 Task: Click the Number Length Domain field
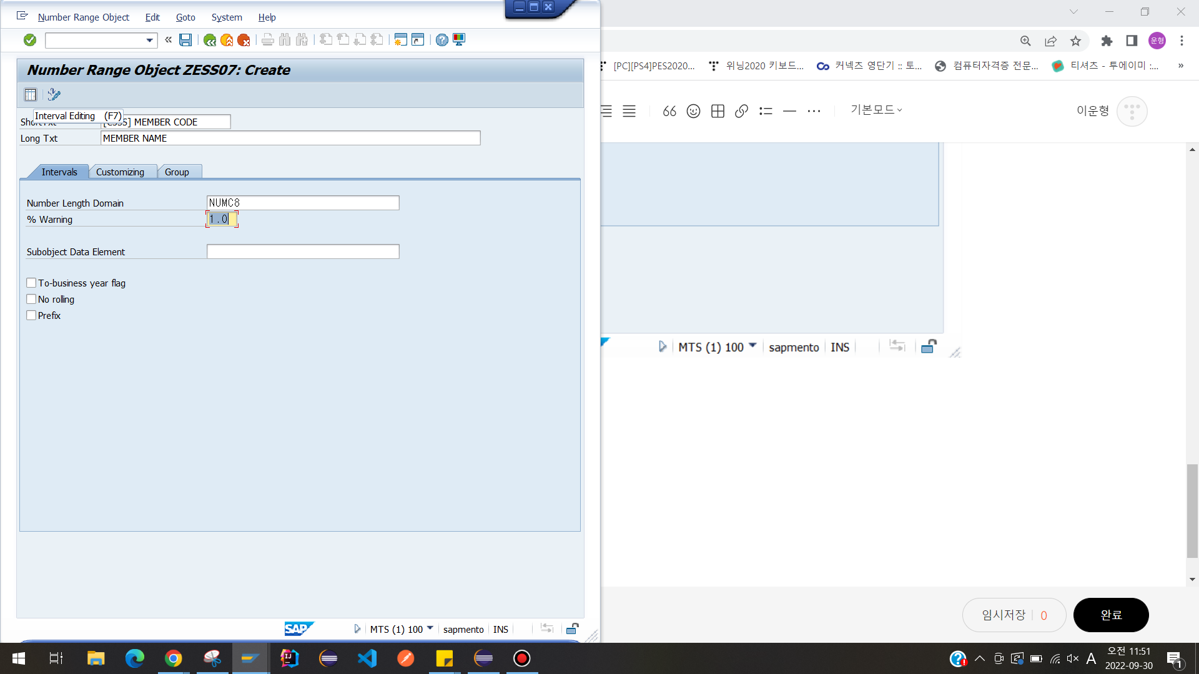pyautogui.click(x=303, y=203)
